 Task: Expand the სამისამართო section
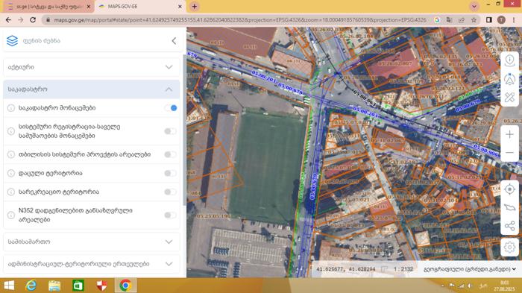(92, 242)
